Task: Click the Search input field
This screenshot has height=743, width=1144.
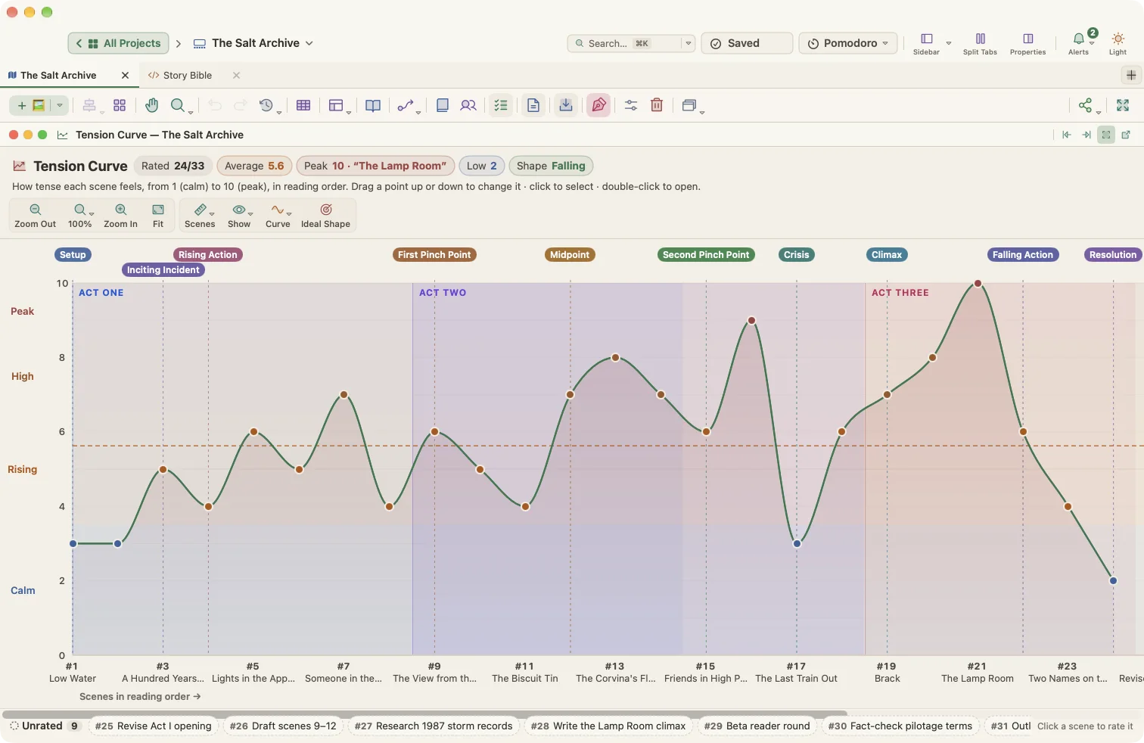Action: click(625, 43)
